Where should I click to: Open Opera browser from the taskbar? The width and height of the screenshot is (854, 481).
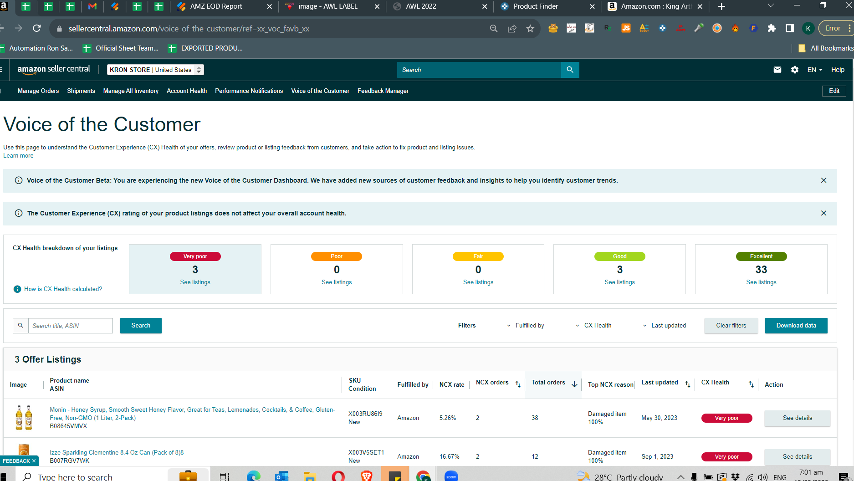pos(338,476)
